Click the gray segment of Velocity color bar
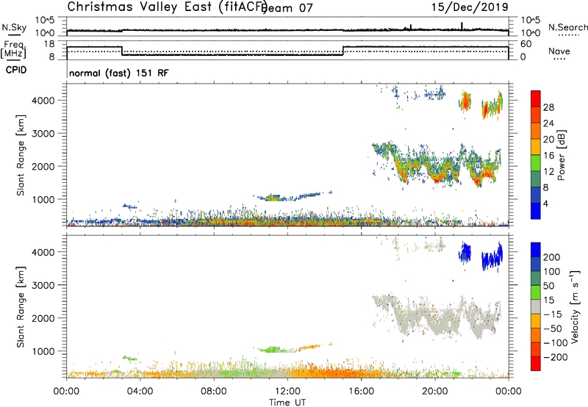Viewport: 588px width, 407px height. click(536, 307)
